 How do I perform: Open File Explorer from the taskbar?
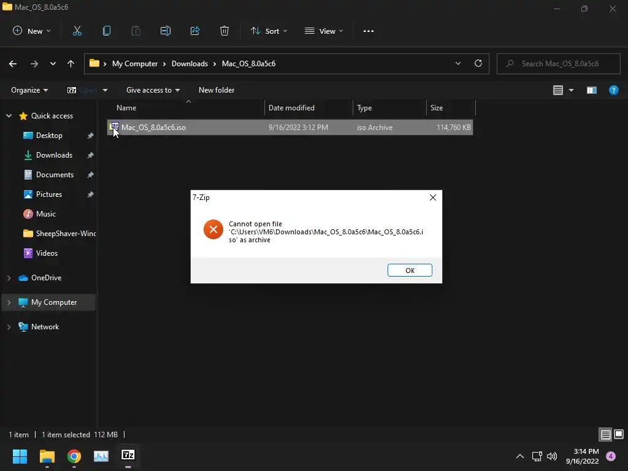(47, 456)
